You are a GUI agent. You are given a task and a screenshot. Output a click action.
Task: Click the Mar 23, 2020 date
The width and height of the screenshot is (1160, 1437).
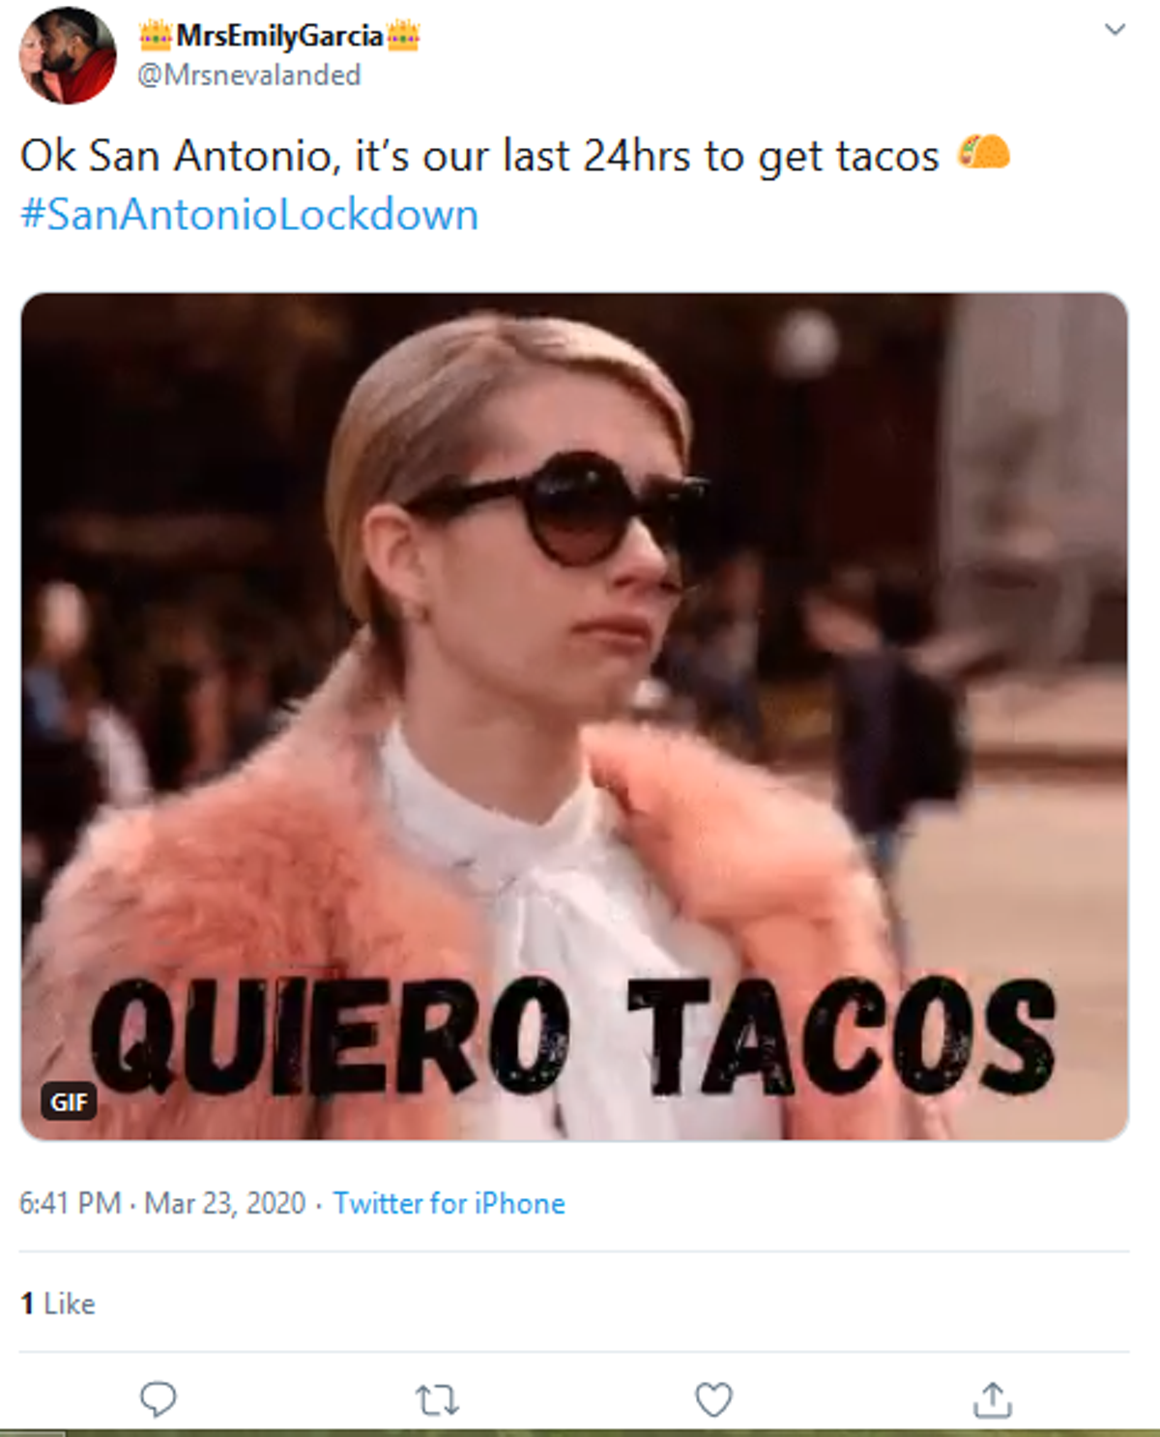coord(224,1203)
